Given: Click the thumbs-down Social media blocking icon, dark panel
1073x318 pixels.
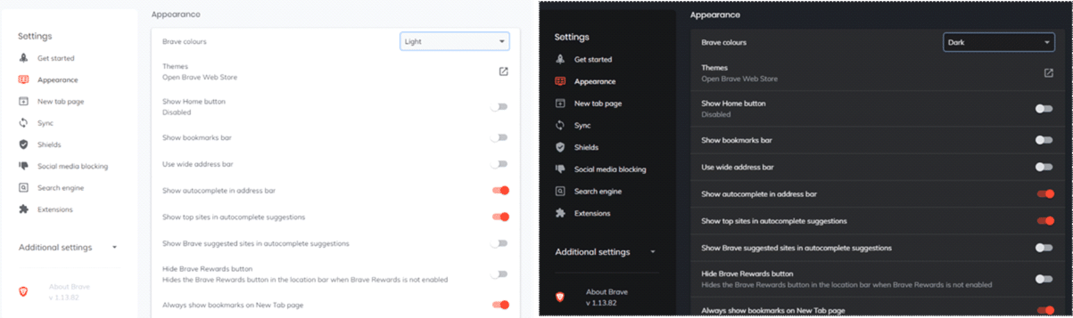Looking at the screenshot, I should pyautogui.click(x=560, y=169).
